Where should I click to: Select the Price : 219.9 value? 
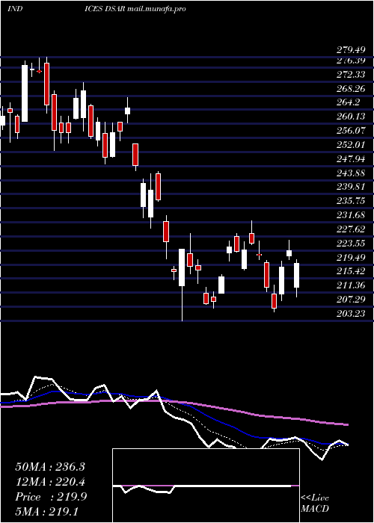[x=51, y=497]
